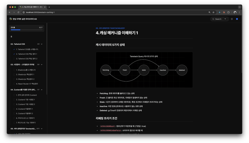Click the '03. 사전준비 - 스타일링과 라우팅' section heading

[22, 65]
